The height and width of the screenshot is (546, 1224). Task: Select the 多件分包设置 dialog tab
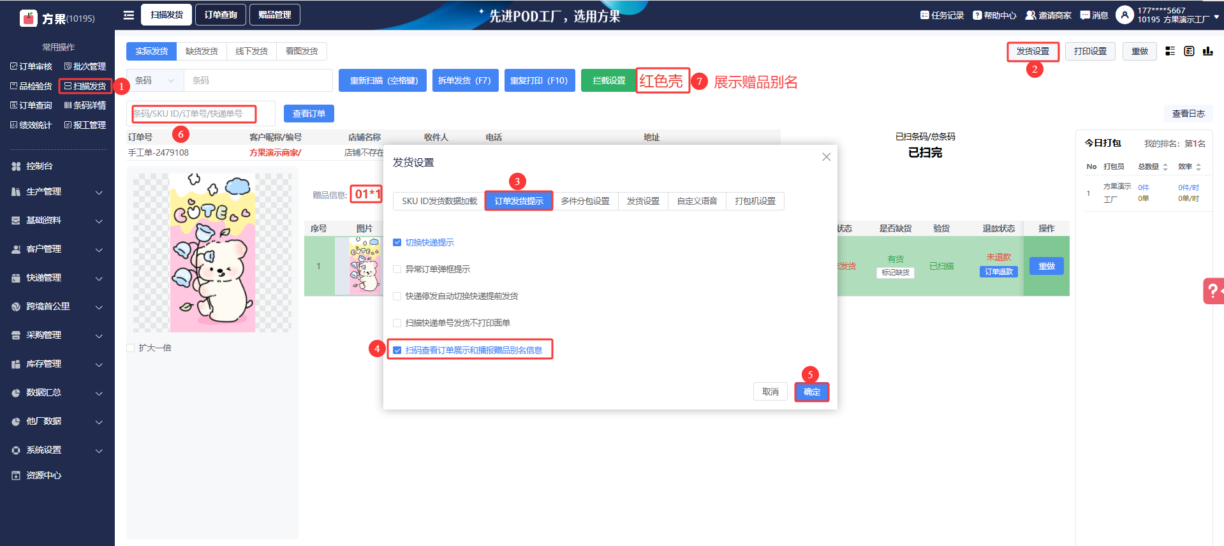click(x=585, y=201)
